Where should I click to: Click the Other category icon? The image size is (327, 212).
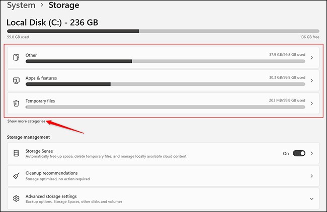[16, 58]
